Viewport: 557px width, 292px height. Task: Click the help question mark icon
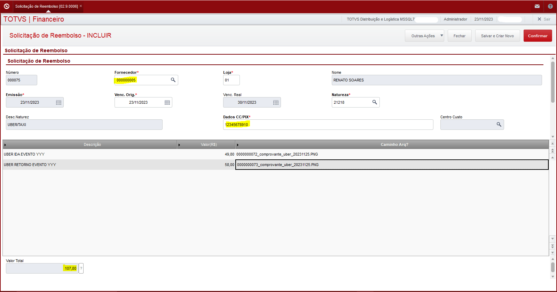click(x=550, y=6)
